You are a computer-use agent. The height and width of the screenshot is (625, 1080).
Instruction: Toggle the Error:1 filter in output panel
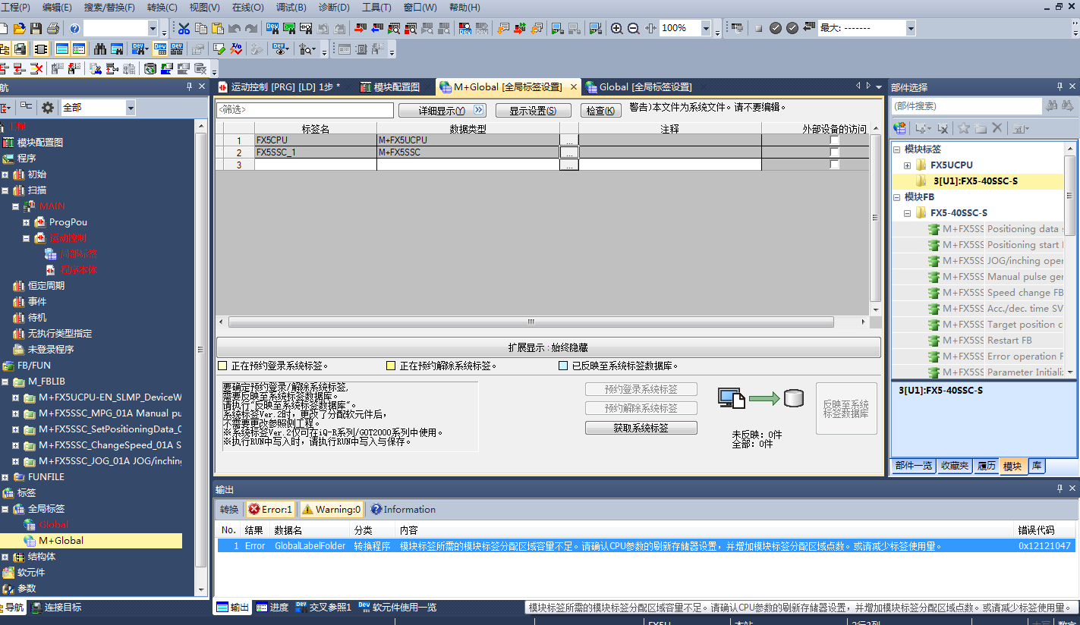[x=269, y=509]
